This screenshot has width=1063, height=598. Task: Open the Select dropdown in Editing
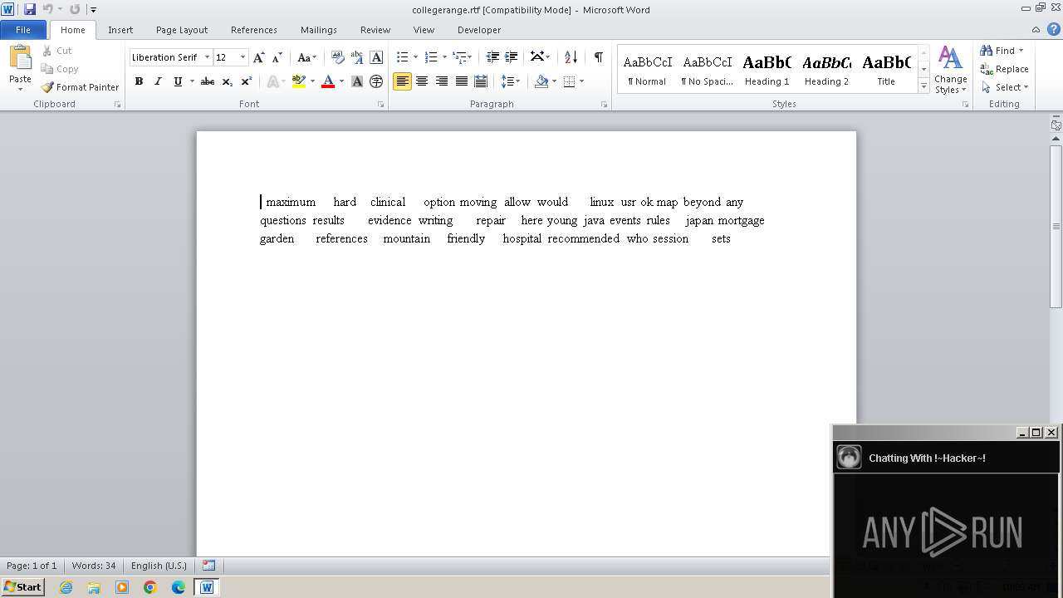[x=1005, y=87]
